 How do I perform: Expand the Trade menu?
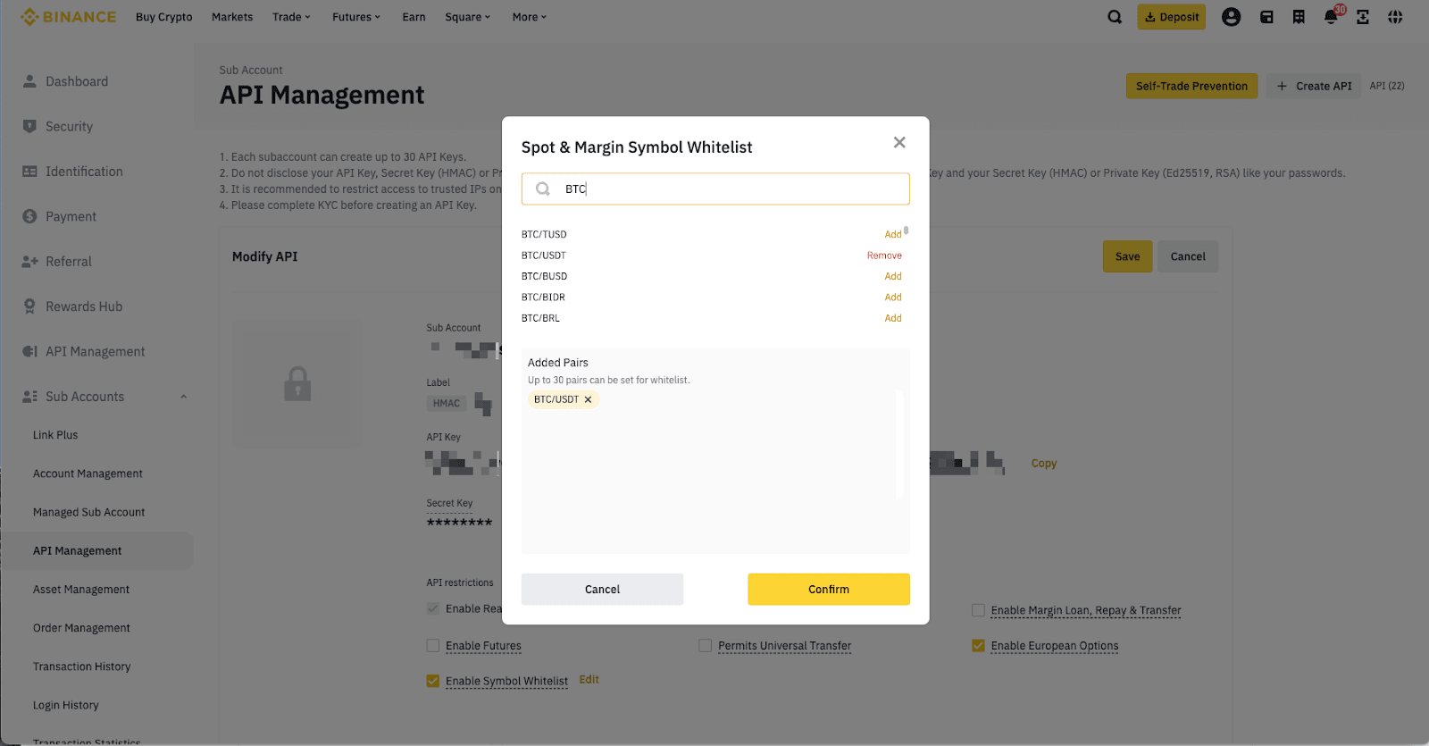(292, 17)
